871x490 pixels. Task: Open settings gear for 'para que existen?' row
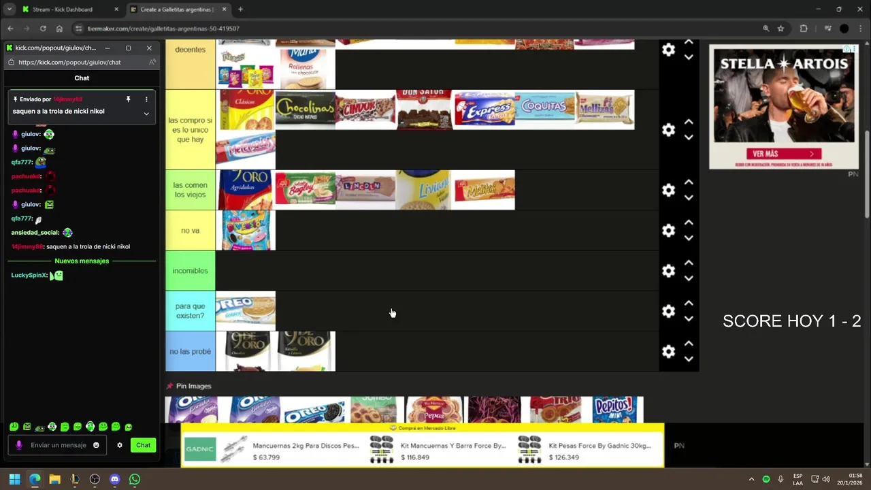[668, 311]
